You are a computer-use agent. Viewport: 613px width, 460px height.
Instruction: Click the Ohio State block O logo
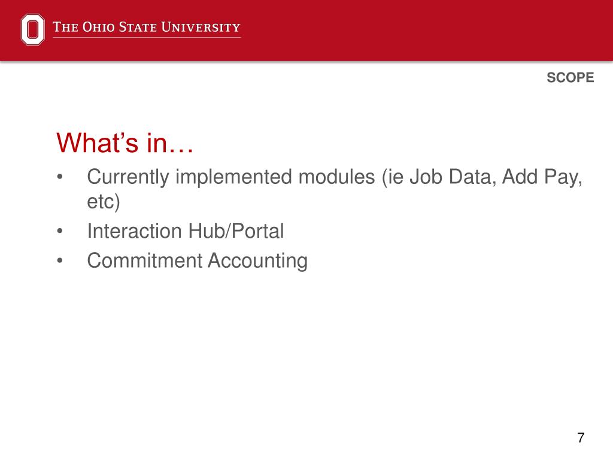pyautogui.click(x=32, y=29)
